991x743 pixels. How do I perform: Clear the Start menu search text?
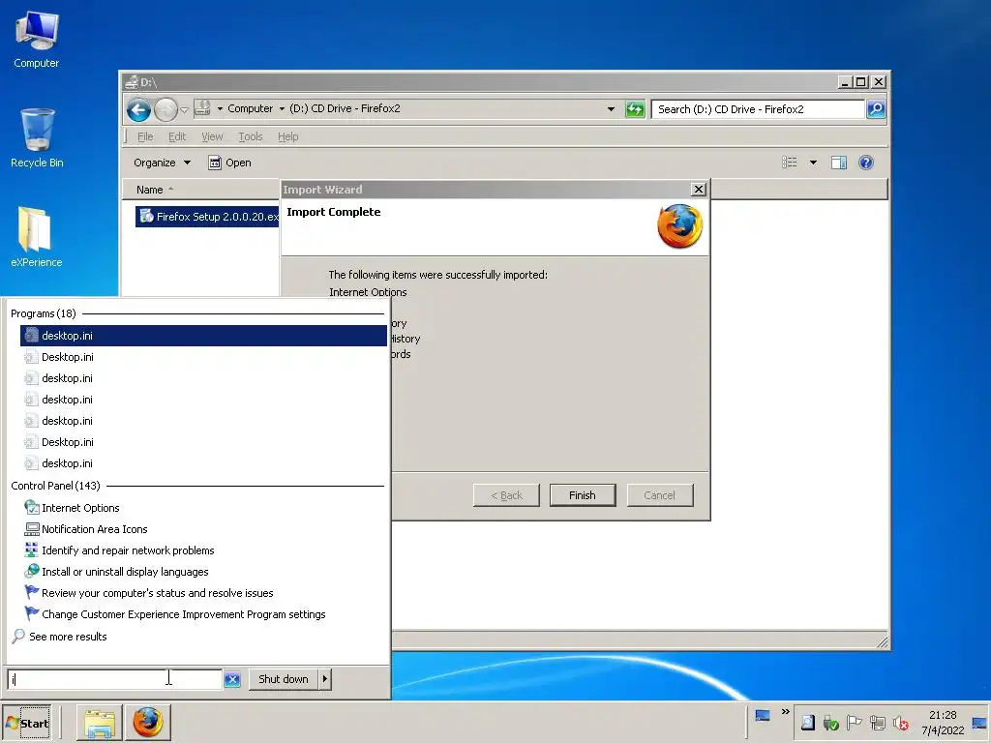click(x=232, y=680)
